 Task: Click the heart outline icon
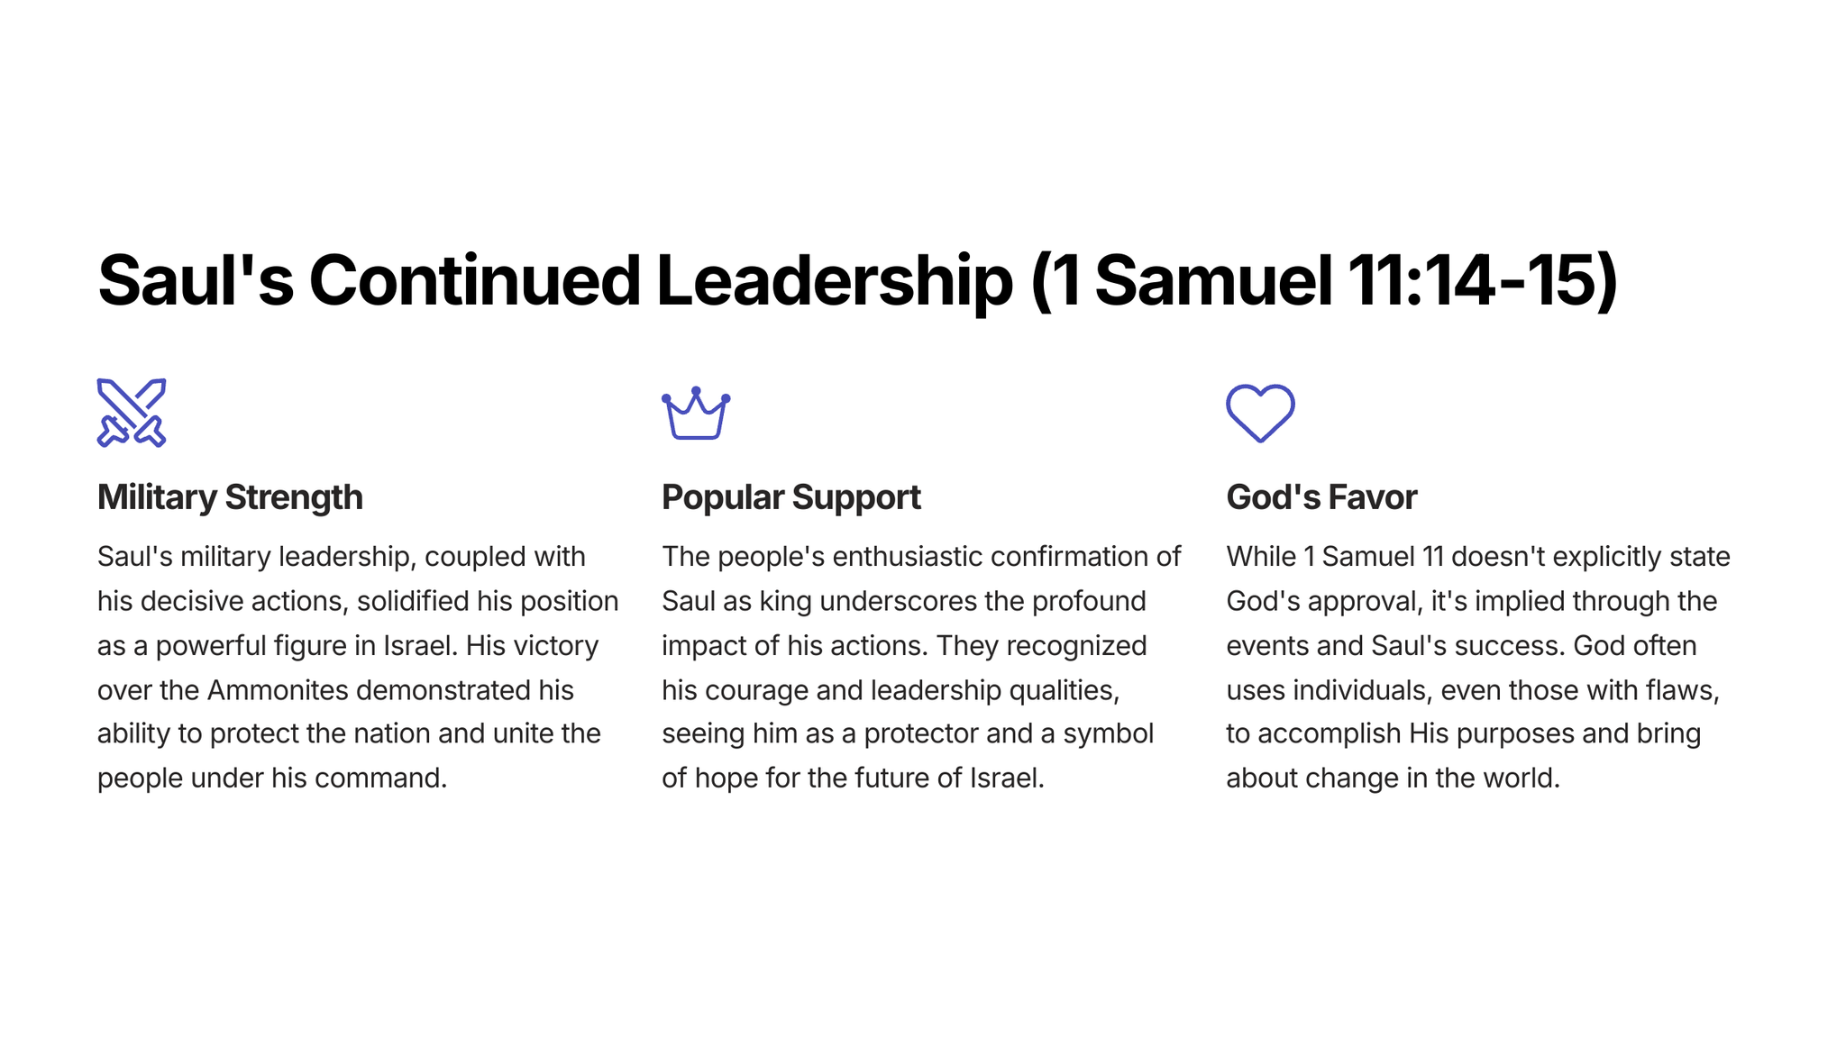point(1260,414)
